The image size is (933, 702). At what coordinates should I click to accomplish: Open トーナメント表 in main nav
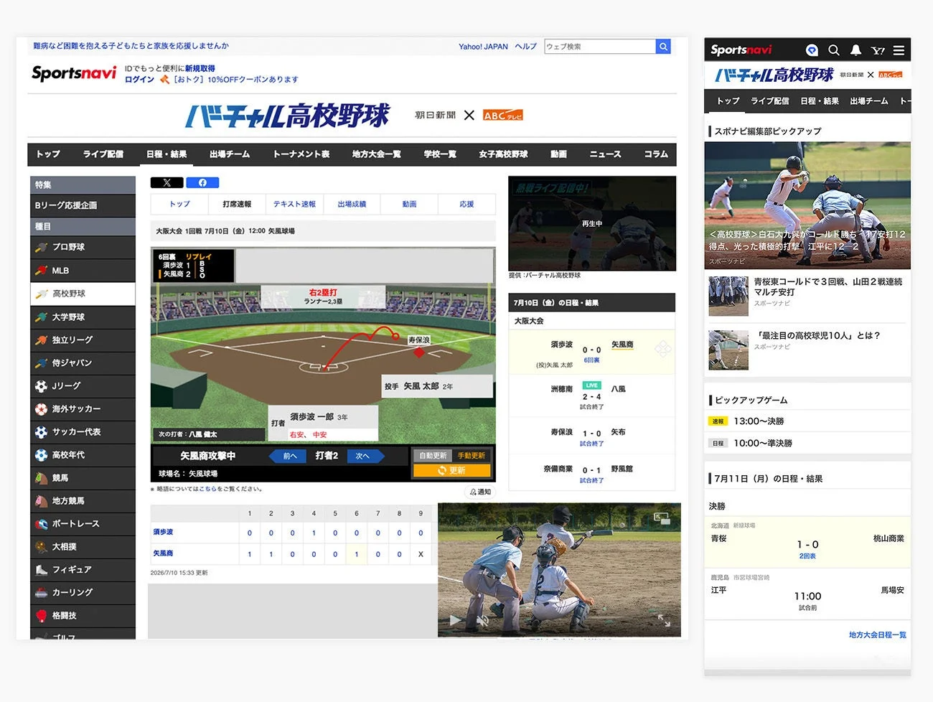301,154
